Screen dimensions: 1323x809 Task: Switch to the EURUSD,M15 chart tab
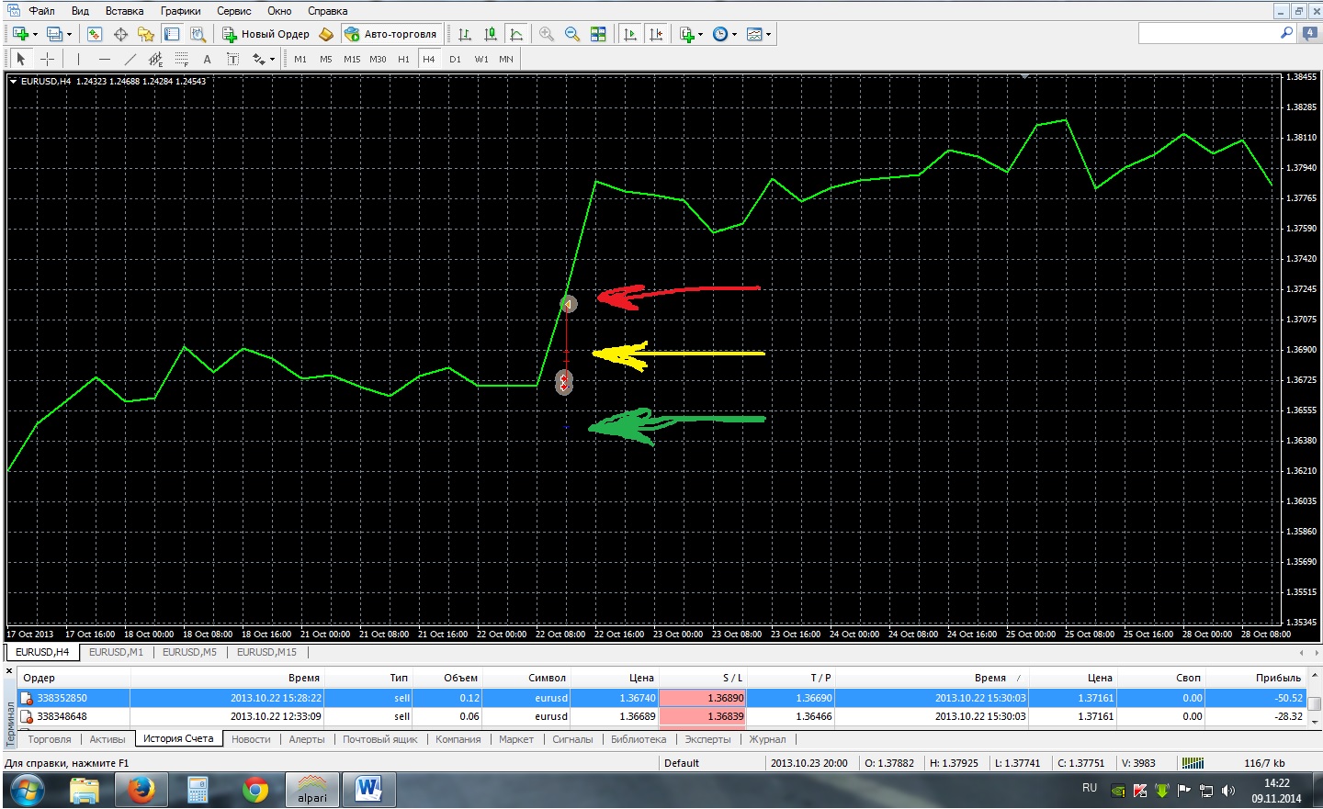pos(266,652)
